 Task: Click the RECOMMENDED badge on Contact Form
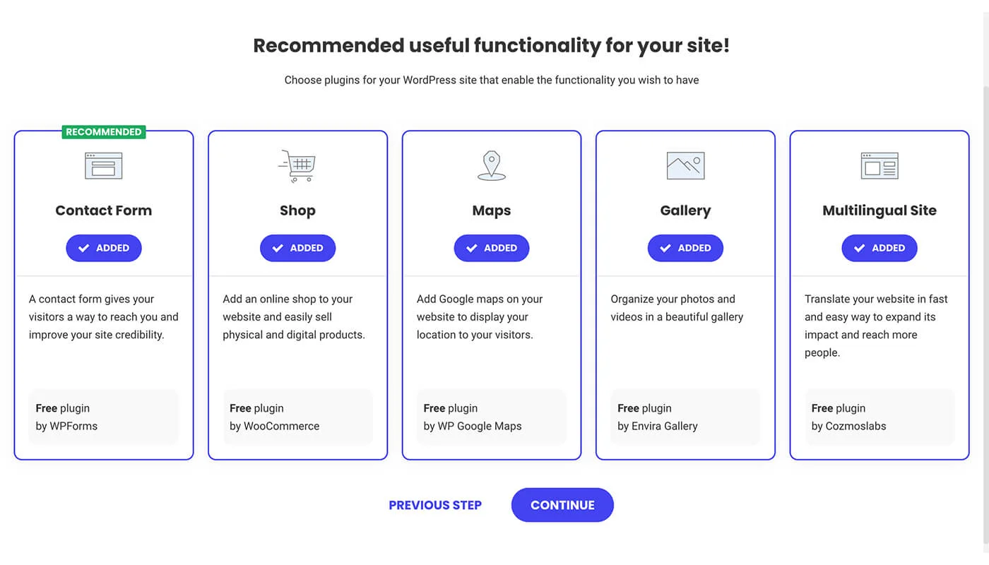point(104,131)
